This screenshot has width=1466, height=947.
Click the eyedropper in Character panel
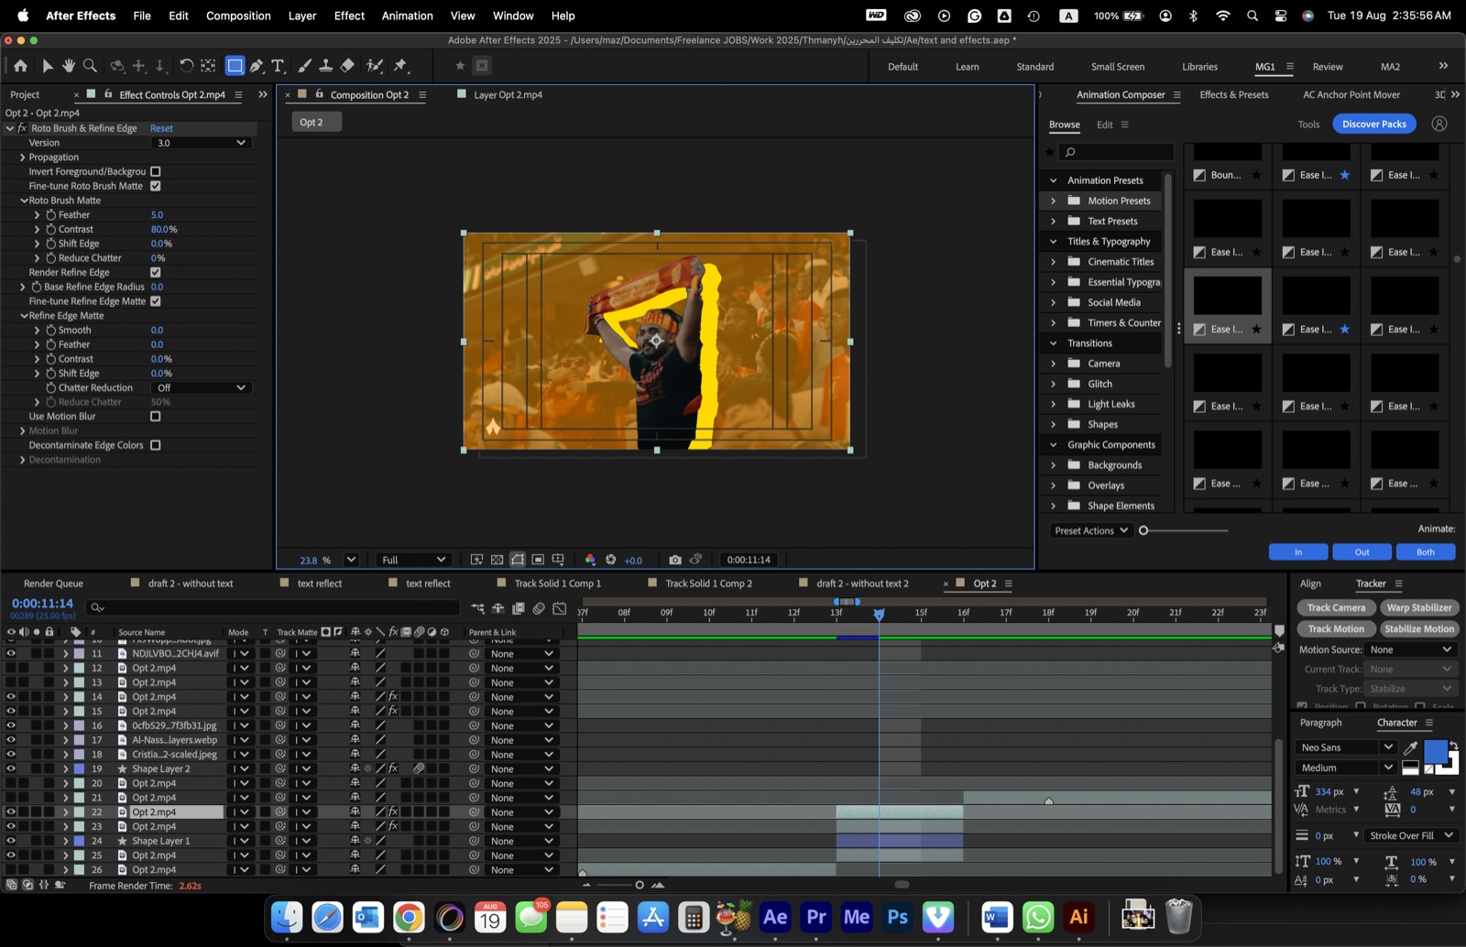pos(1410,748)
